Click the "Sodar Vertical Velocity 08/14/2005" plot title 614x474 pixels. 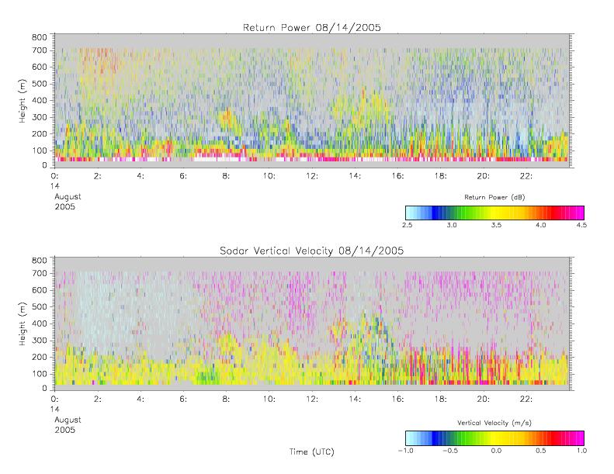(x=312, y=251)
